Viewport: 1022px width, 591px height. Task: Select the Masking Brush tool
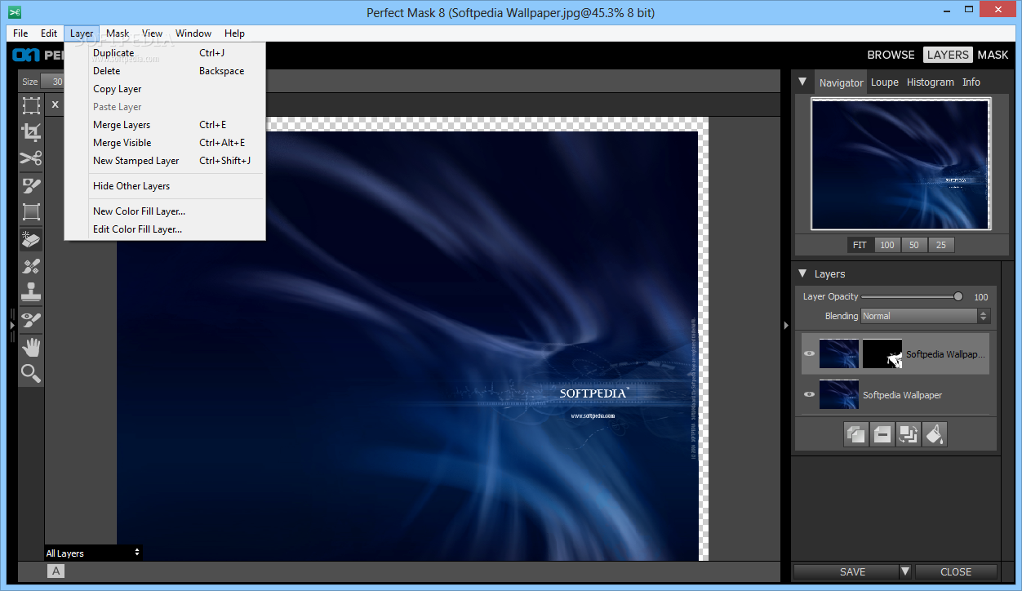click(x=31, y=185)
